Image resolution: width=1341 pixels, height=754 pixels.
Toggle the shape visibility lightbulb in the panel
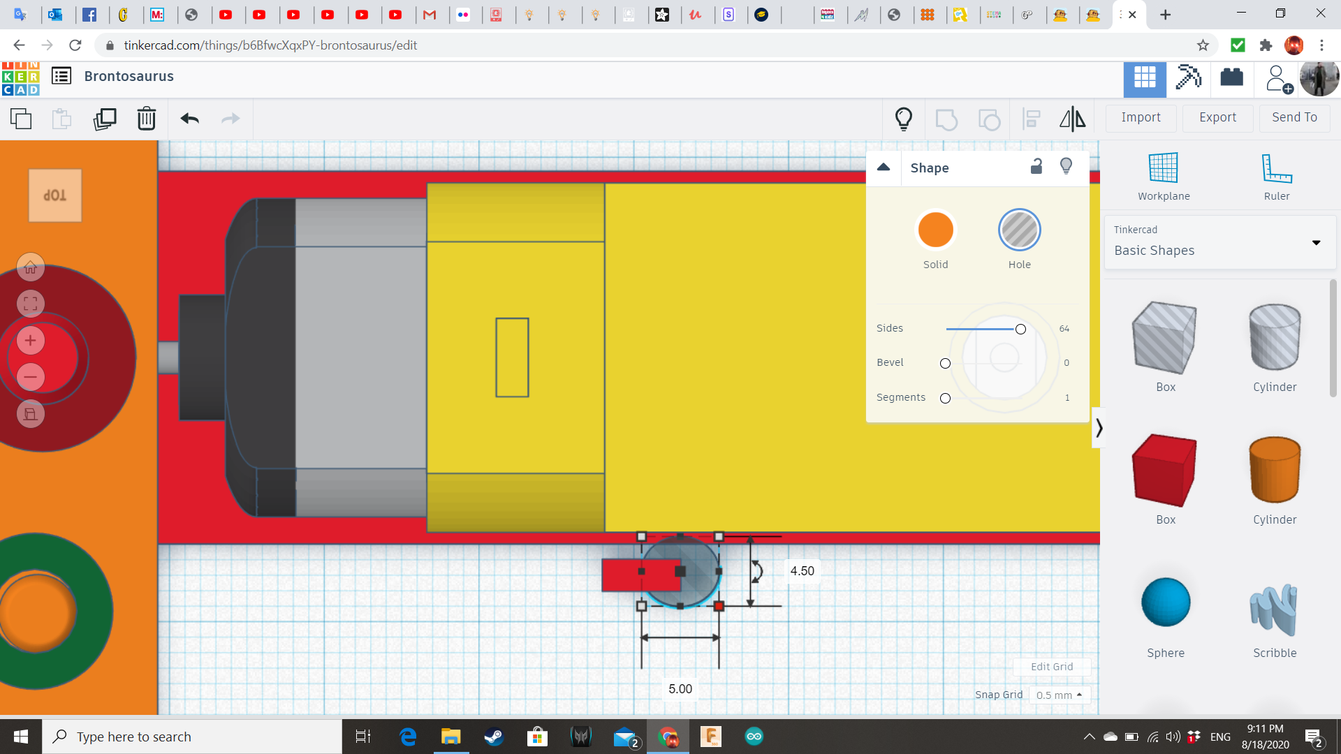pyautogui.click(x=1066, y=166)
